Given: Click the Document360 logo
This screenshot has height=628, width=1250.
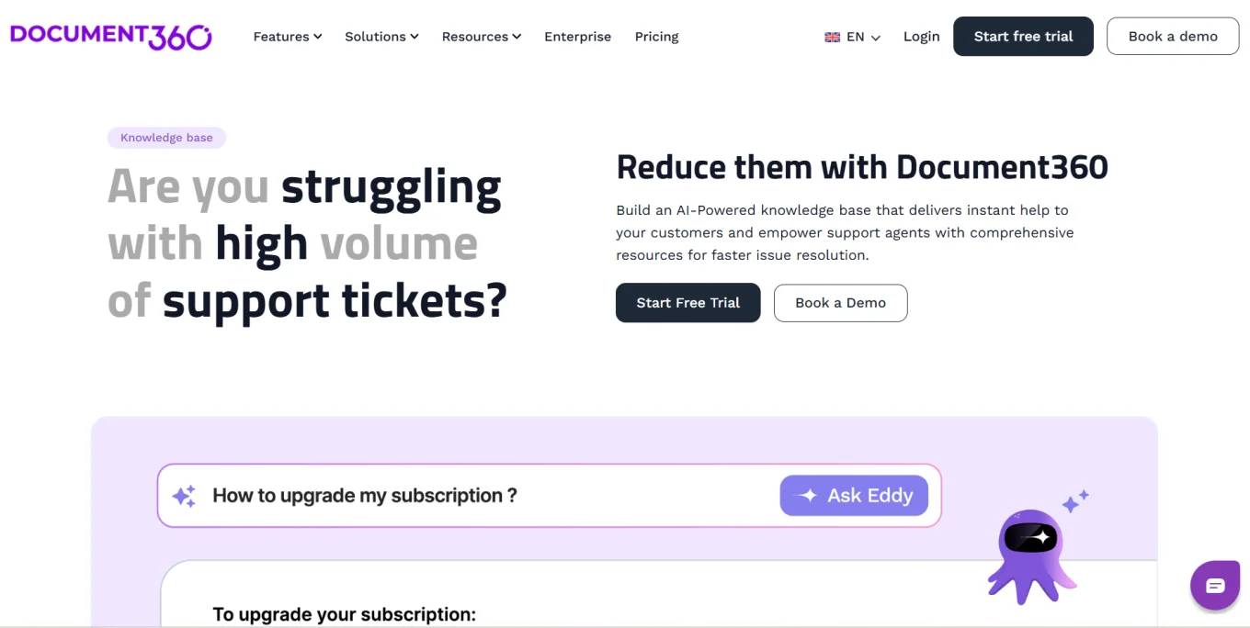Looking at the screenshot, I should 111,36.
